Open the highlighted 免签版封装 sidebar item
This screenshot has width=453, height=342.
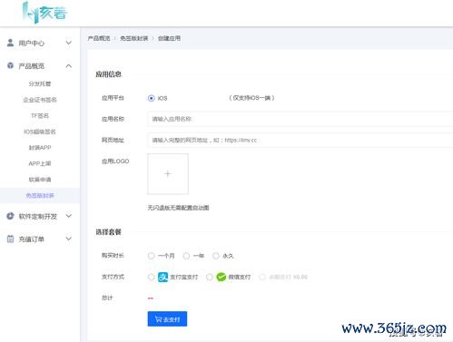point(40,195)
